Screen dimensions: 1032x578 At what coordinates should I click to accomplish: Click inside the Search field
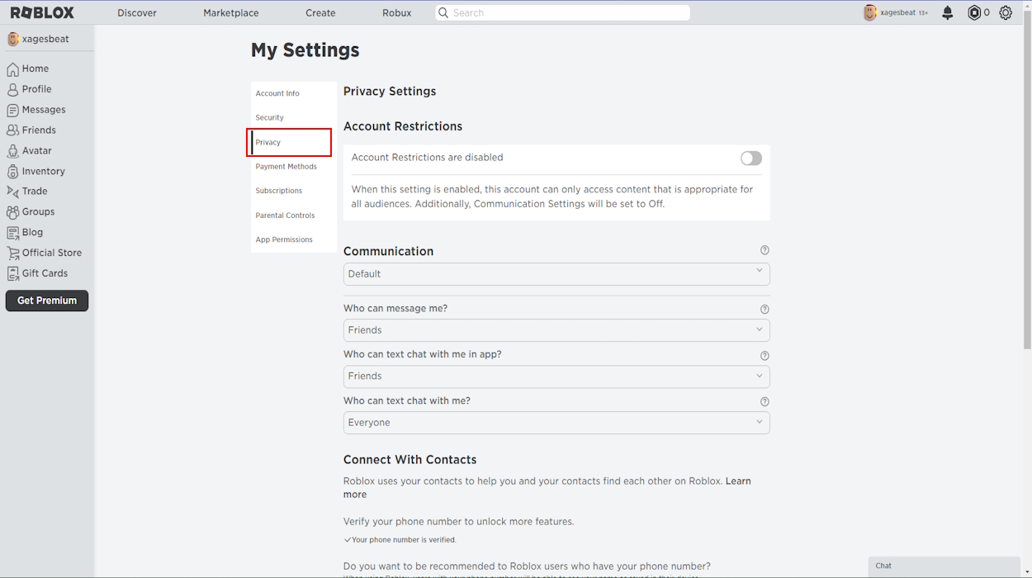pyautogui.click(x=561, y=12)
